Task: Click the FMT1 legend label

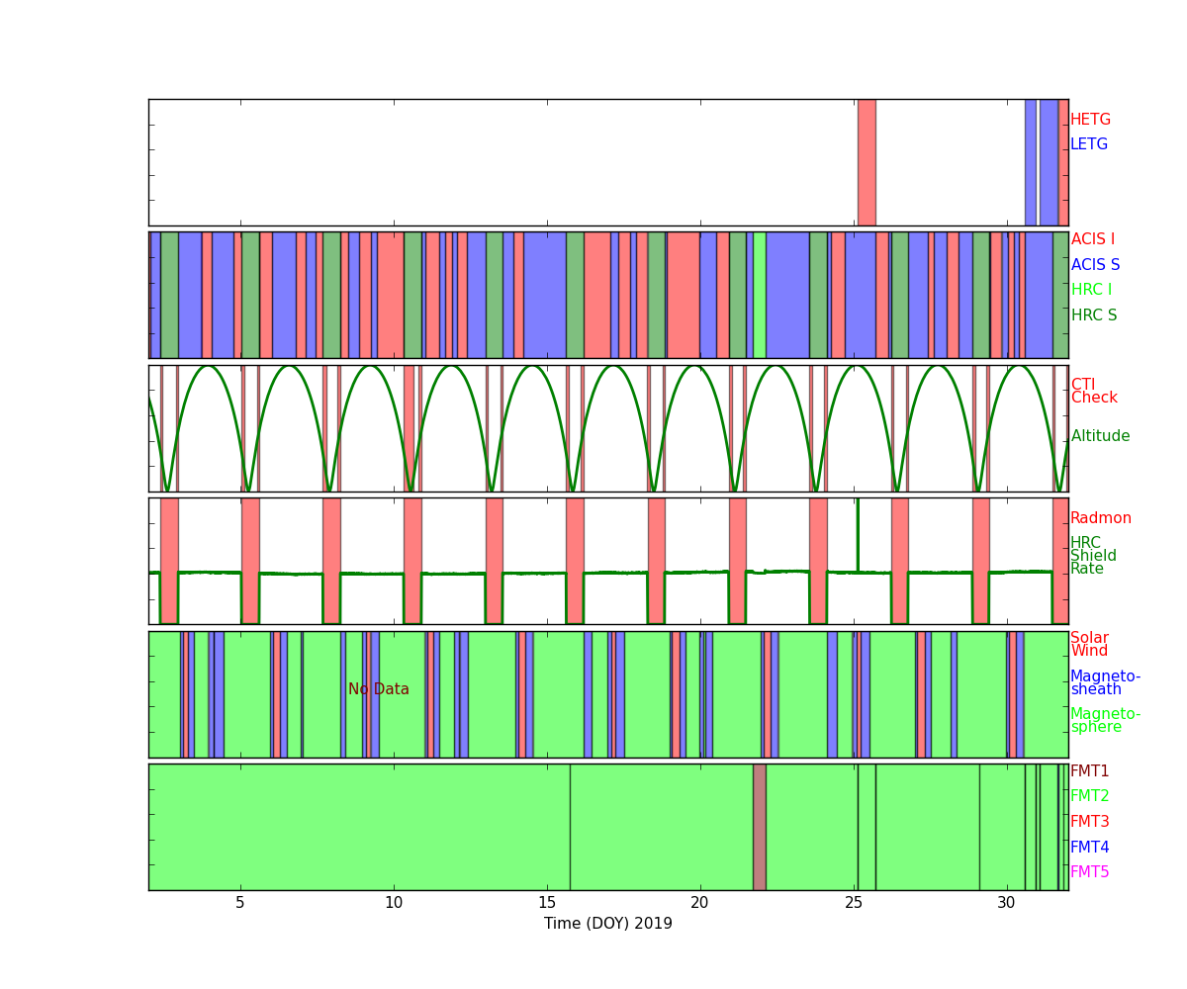Action: (1089, 771)
